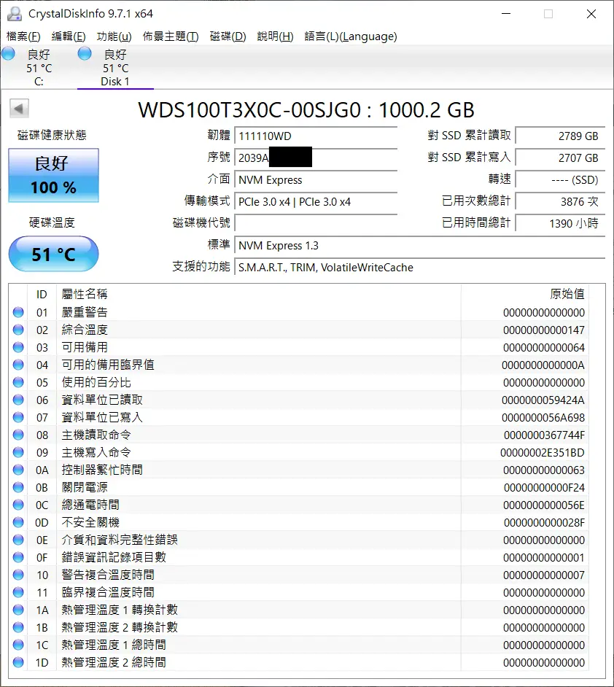614x687 pixels.
Task: Click status icon for attribute 0A 控制器繁忙時間
Action: [18, 470]
